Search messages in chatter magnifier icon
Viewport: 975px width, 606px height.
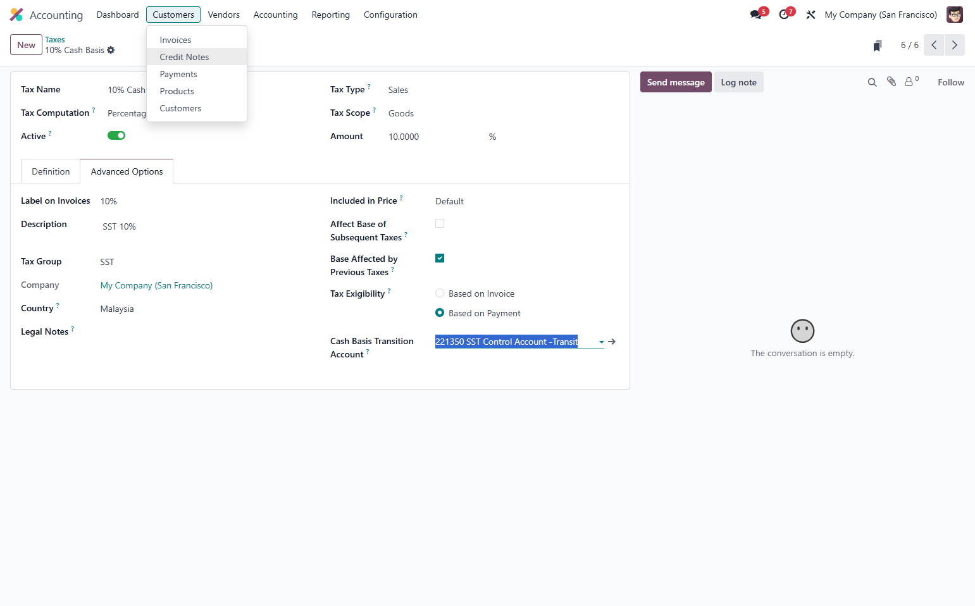[872, 82]
